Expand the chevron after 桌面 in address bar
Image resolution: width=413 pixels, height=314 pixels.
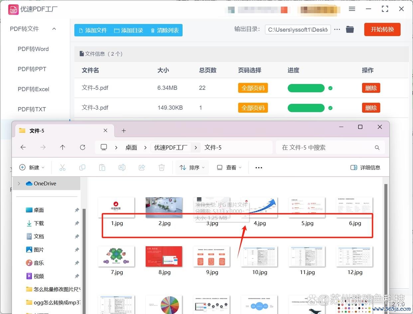[145, 147]
